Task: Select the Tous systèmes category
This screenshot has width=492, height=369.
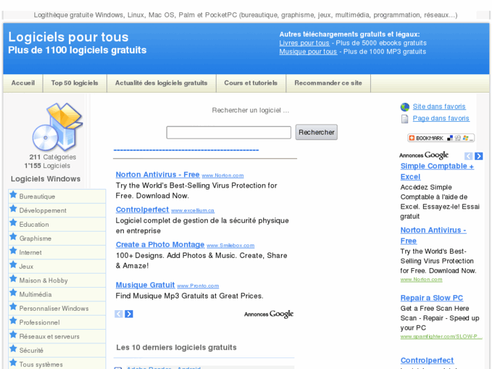Action: coord(57,364)
